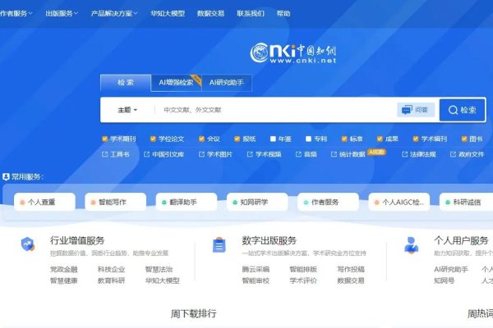Viewport: 493px width, 328px height.
Task: Open 联系我们 in top navigation
Action: (251, 13)
